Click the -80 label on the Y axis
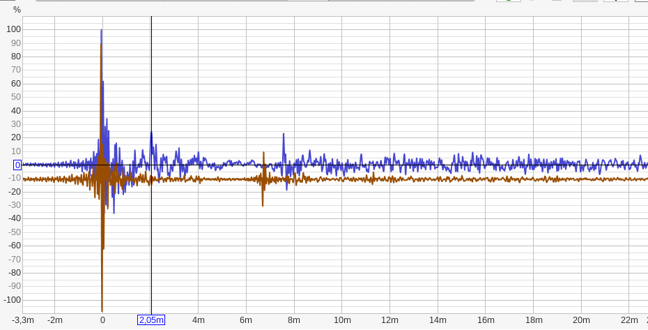This screenshot has width=648, height=330. coord(14,273)
